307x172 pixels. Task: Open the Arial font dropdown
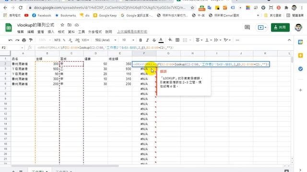(106, 40)
